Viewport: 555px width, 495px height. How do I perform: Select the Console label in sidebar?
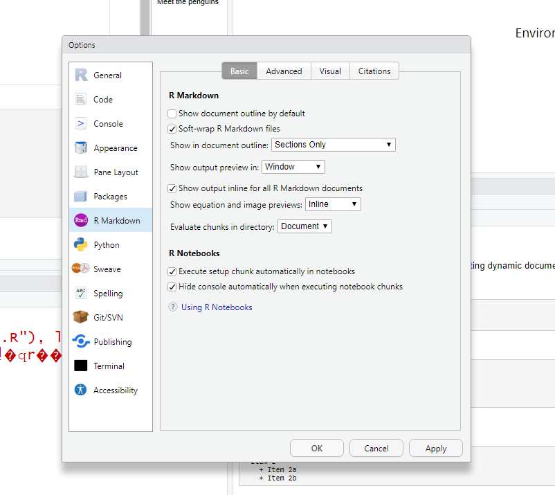(109, 123)
